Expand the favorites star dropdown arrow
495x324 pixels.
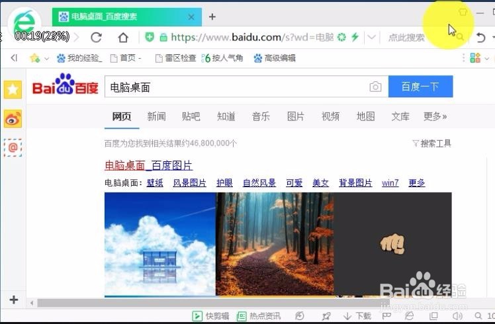[47, 58]
